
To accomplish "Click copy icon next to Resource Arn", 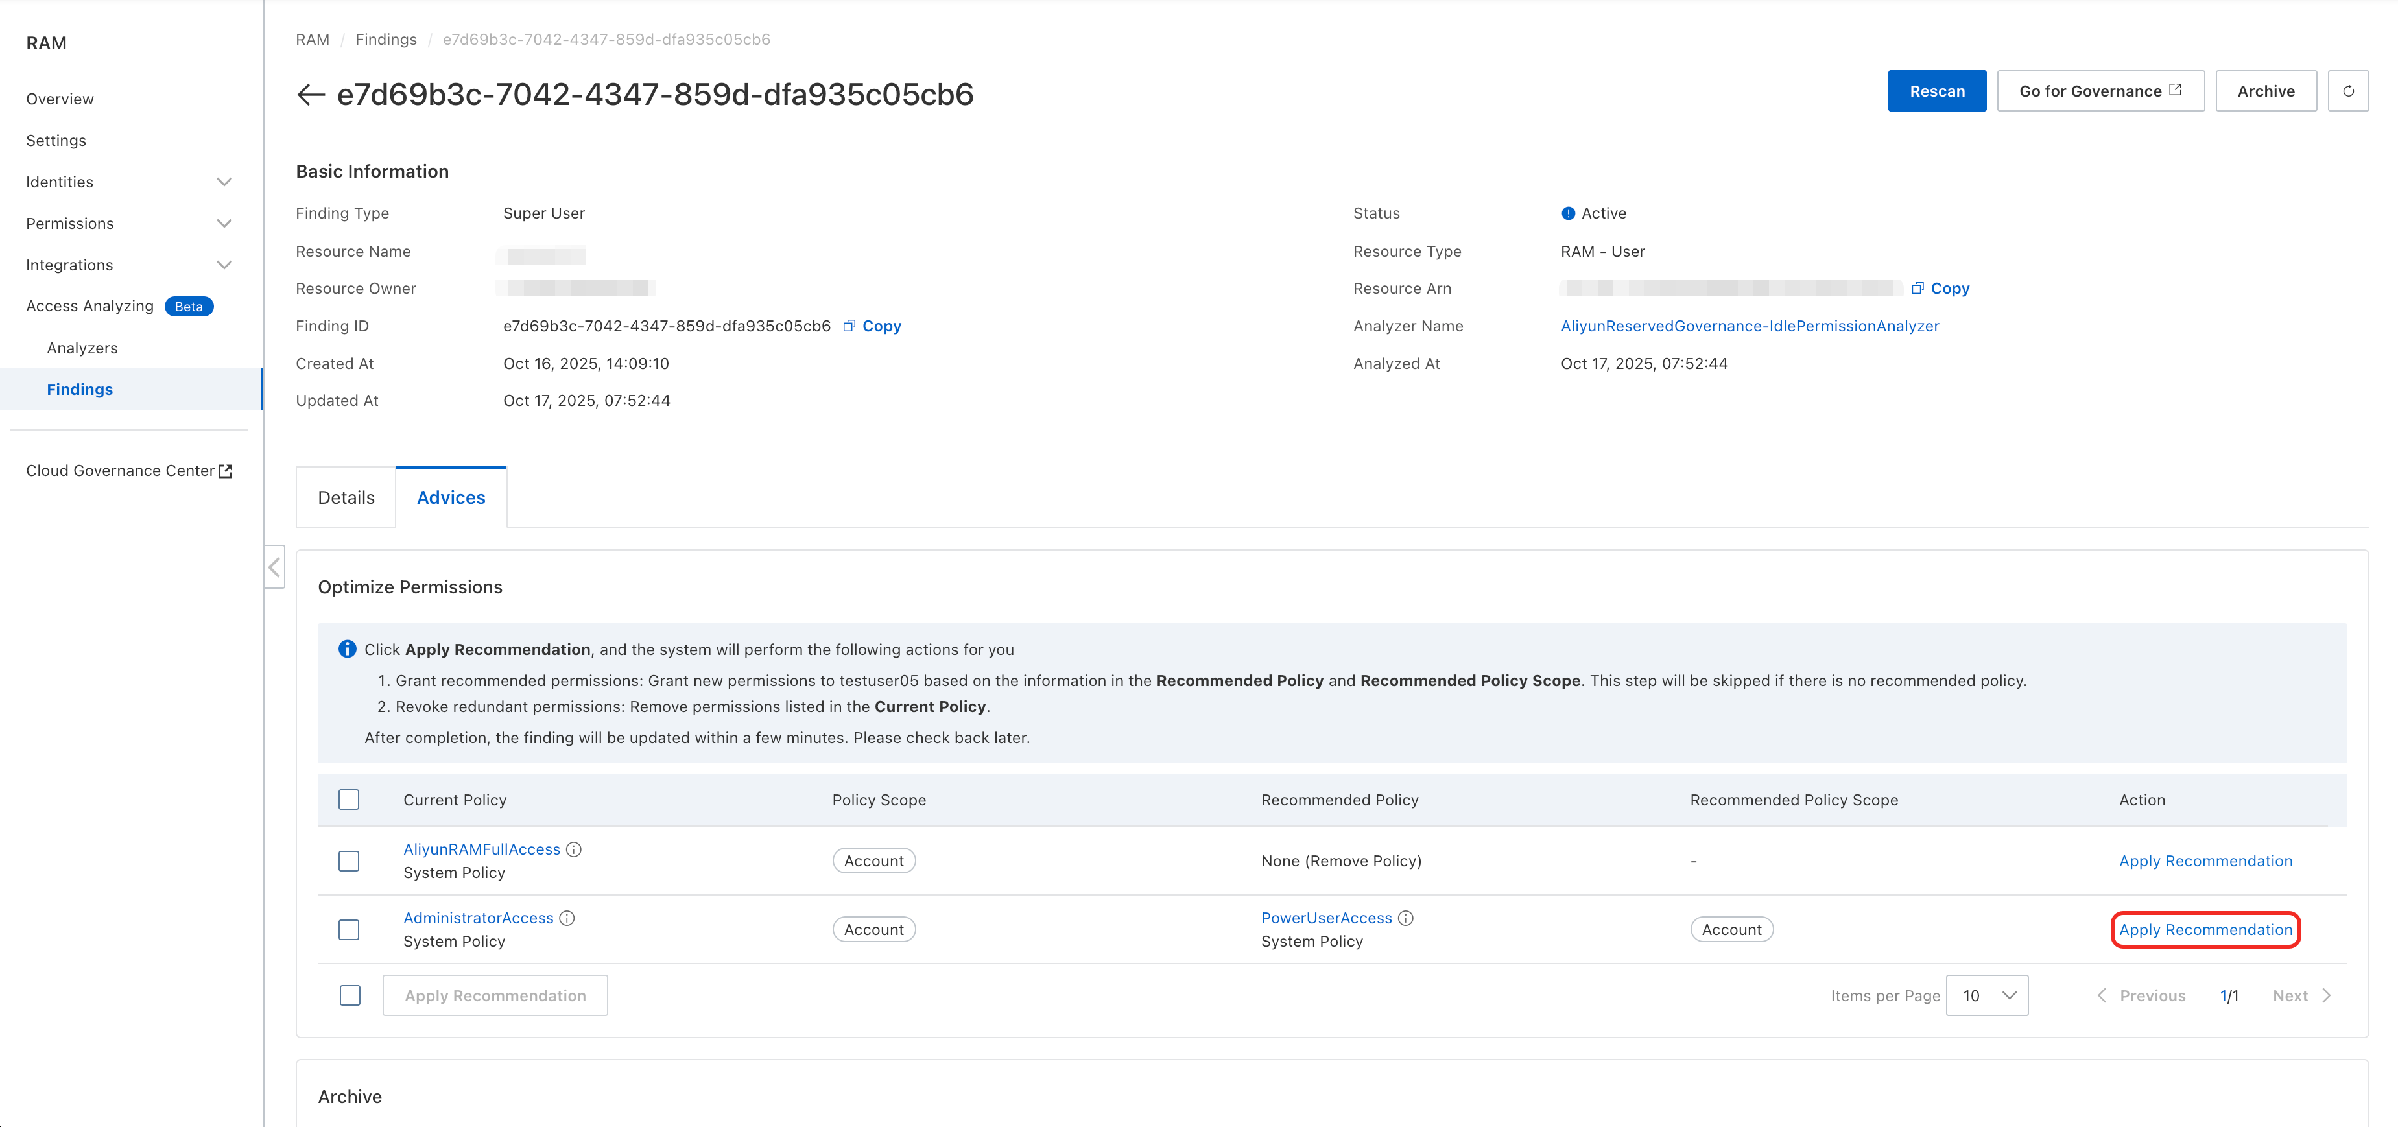I will point(1917,289).
